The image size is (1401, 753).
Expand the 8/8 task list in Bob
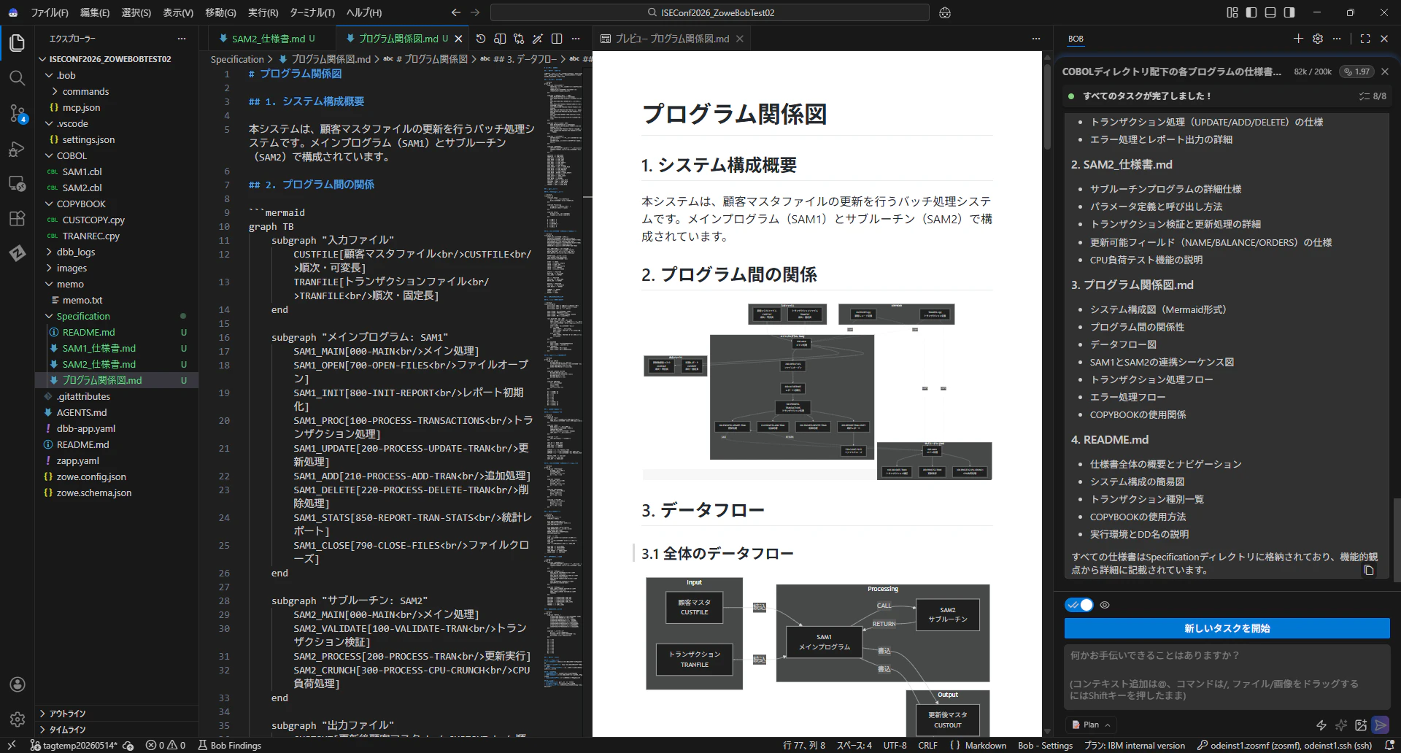coord(1373,96)
